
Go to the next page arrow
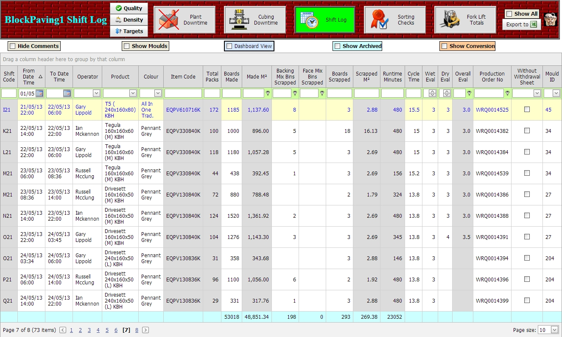[145, 330]
